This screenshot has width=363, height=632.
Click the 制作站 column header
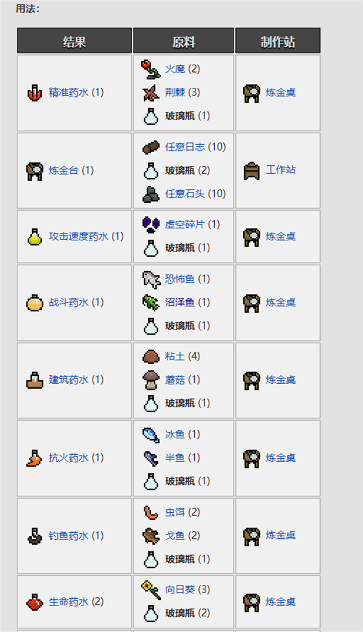coord(278,41)
